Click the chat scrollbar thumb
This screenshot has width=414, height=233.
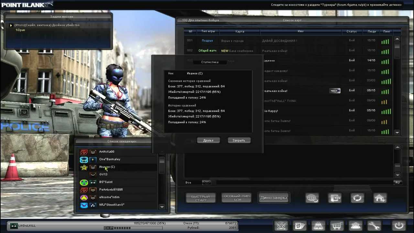tap(398, 166)
